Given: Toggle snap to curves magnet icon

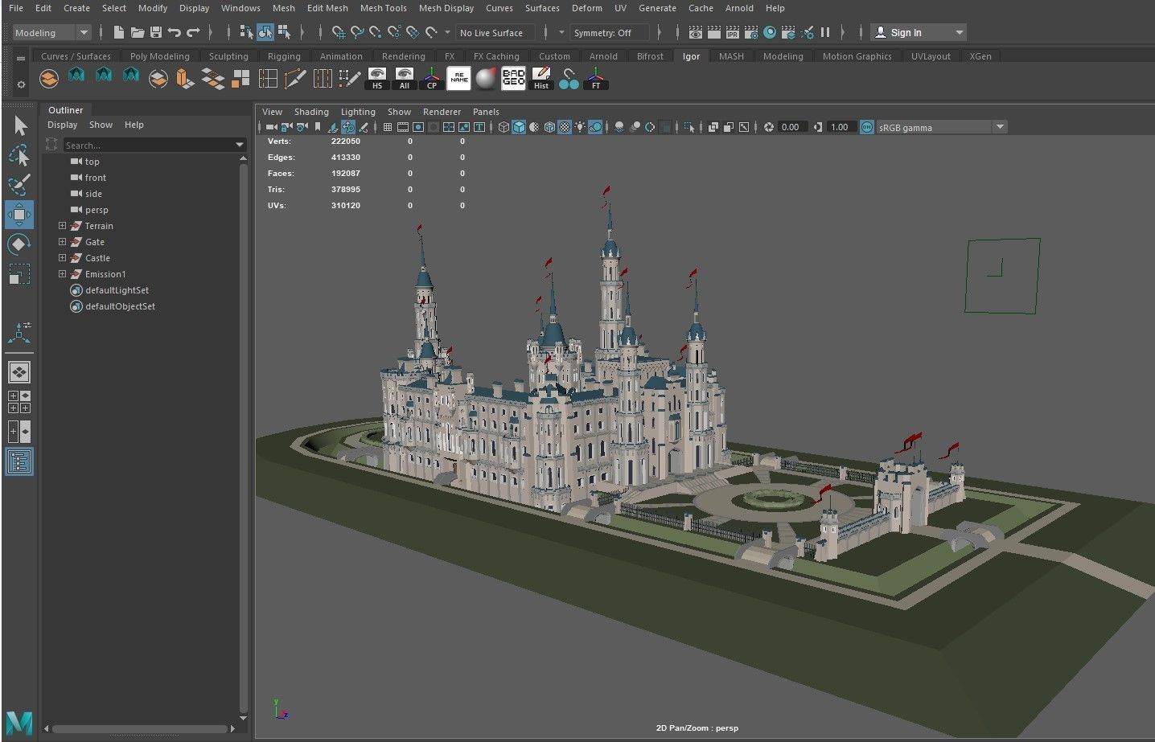Looking at the screenshot, I should point(357,32).
